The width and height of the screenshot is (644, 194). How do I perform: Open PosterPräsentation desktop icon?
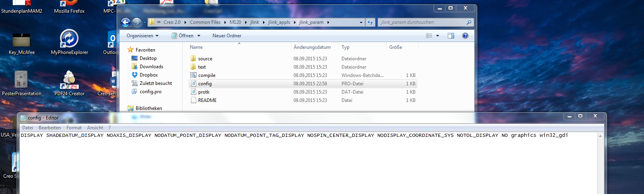pyautogui.click(x=21, y=83)
